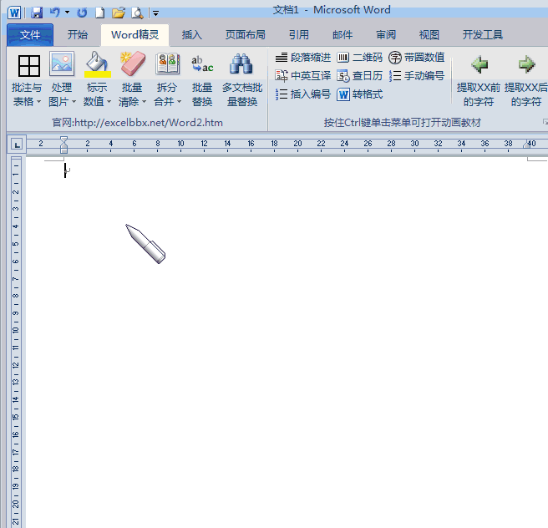Click the 二维码 barcode button

click(359, 58)
